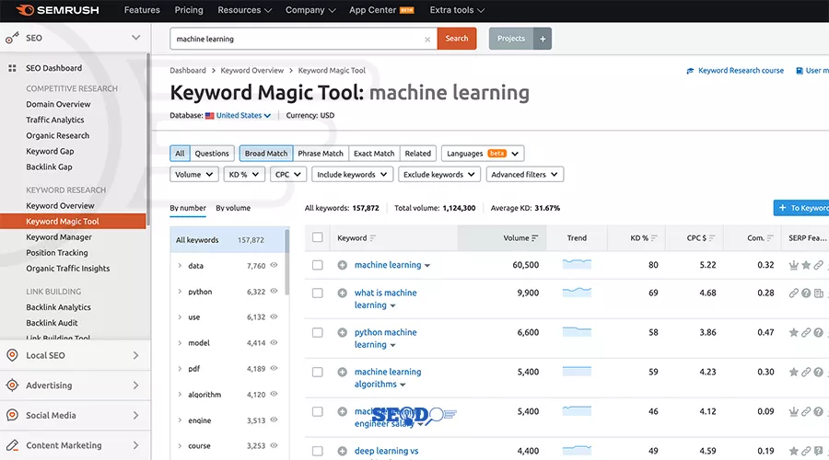Open the Exclude keywords dropdown
The image size is (829, 460).
tap(438, 174)
